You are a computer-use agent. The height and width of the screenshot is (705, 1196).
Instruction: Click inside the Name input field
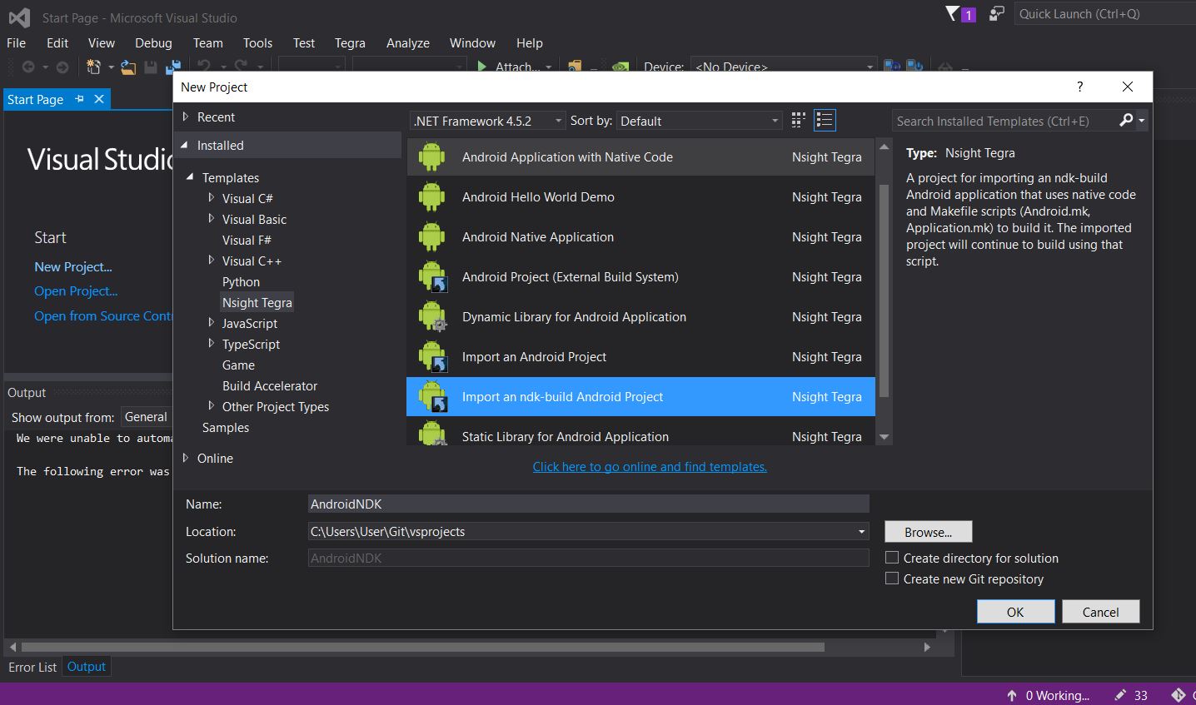pyautogui.click(x=583, y=504)
